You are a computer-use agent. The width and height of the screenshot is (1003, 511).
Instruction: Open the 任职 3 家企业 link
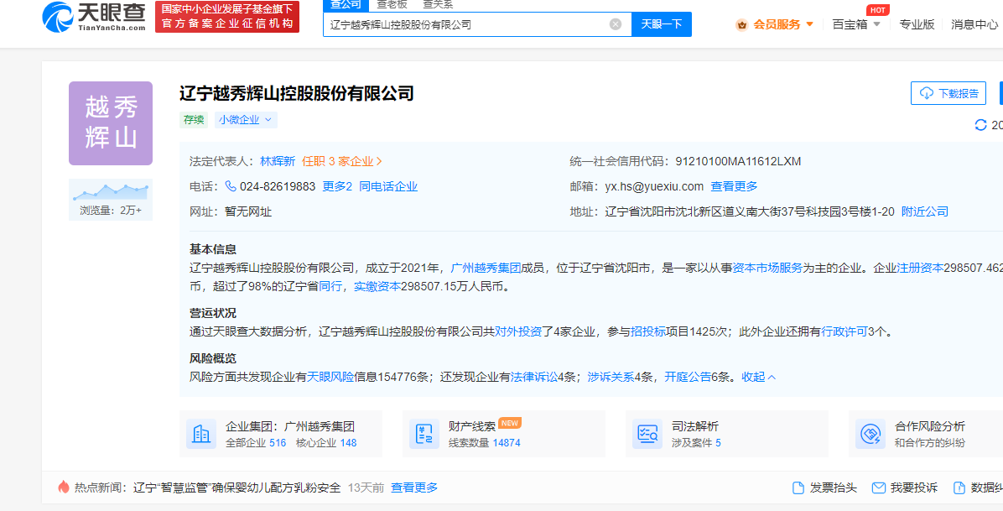click(x=342, y=161)
